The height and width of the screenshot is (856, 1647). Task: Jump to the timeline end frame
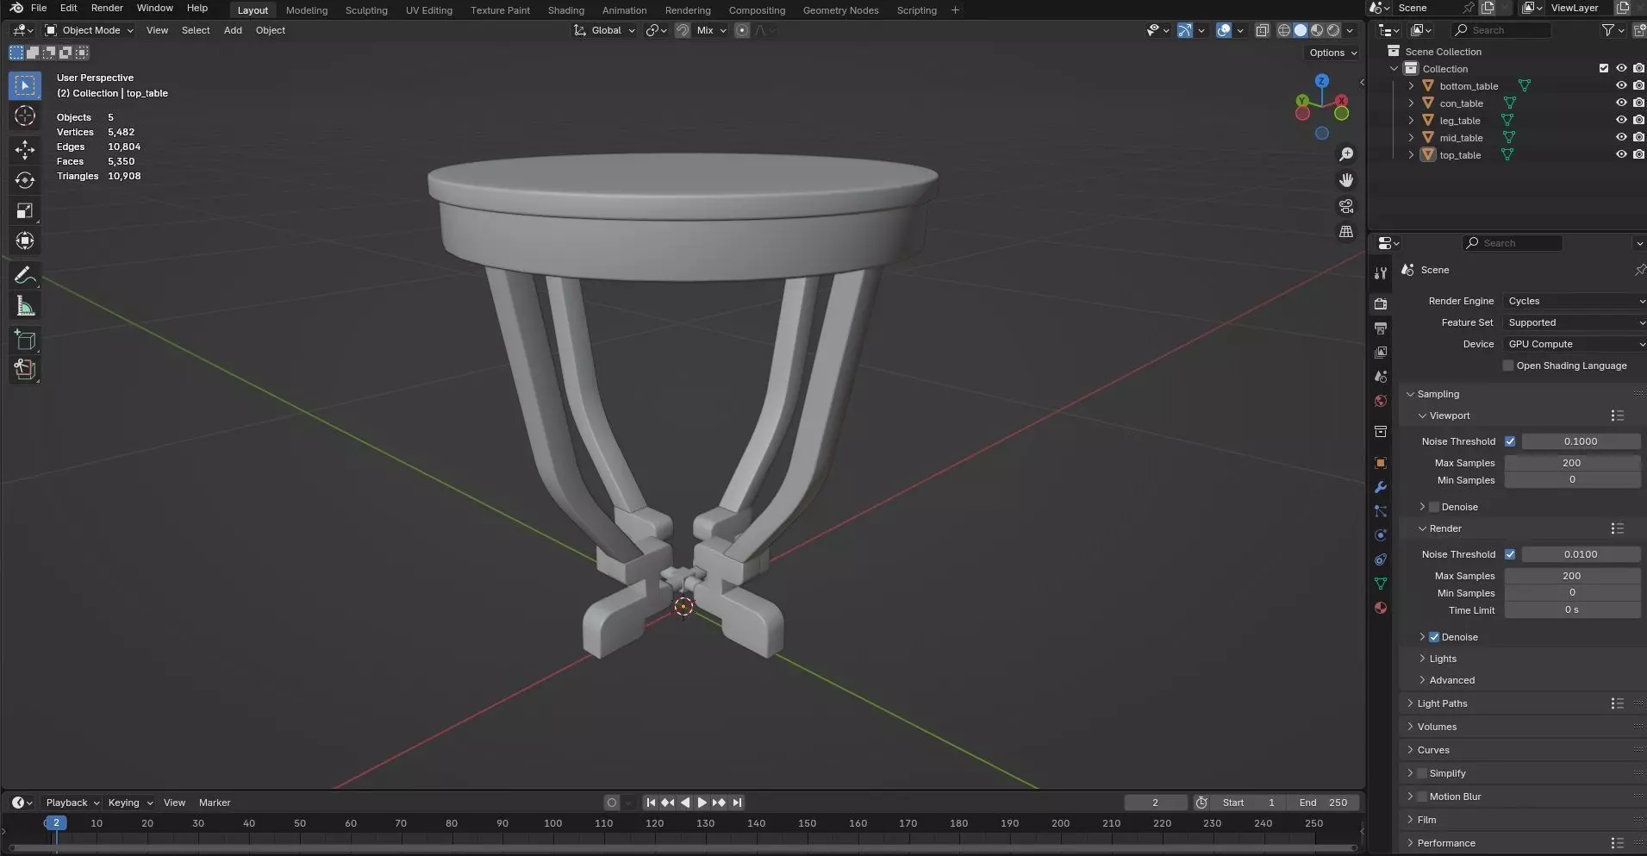737,803
